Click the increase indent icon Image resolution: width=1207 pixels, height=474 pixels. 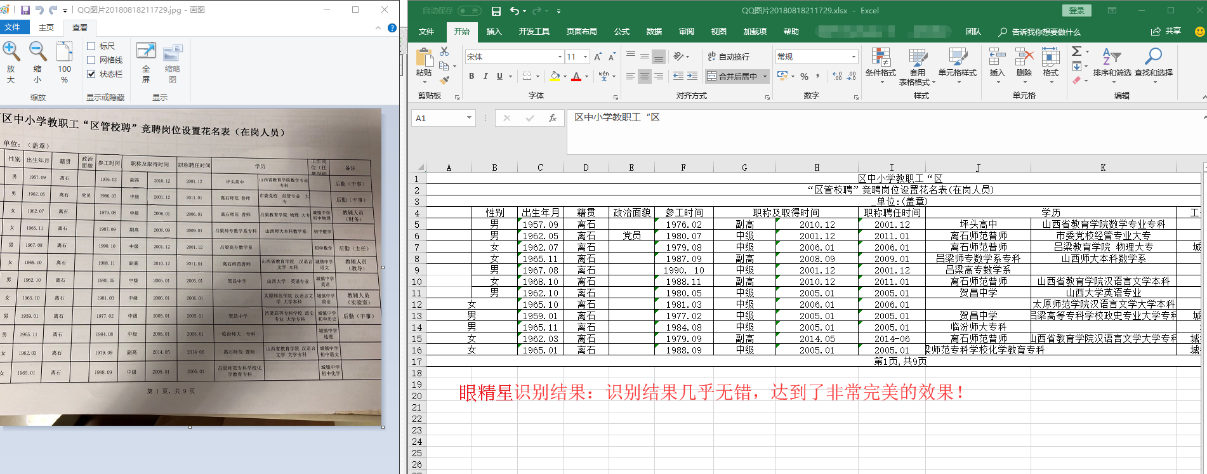pos(692,76)
